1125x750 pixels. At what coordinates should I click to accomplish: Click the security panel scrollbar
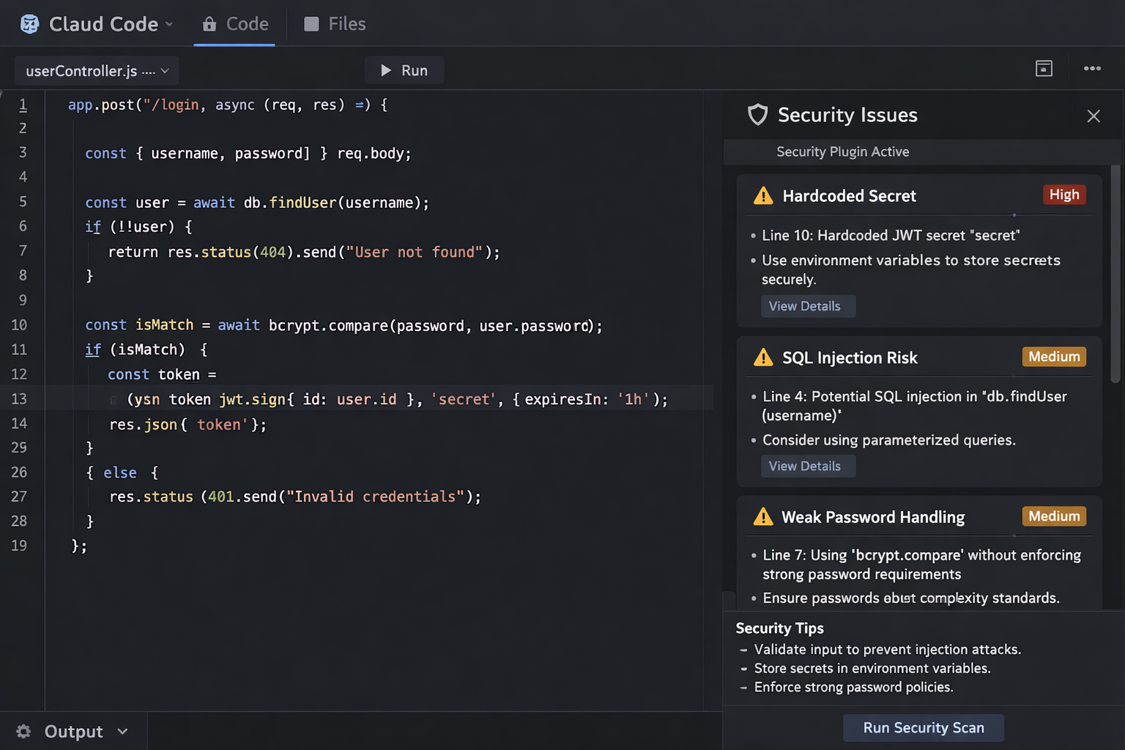1115,274
